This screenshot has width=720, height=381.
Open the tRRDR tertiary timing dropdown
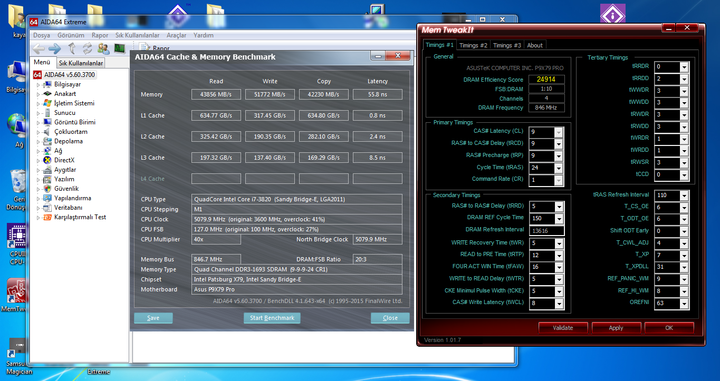684,67
